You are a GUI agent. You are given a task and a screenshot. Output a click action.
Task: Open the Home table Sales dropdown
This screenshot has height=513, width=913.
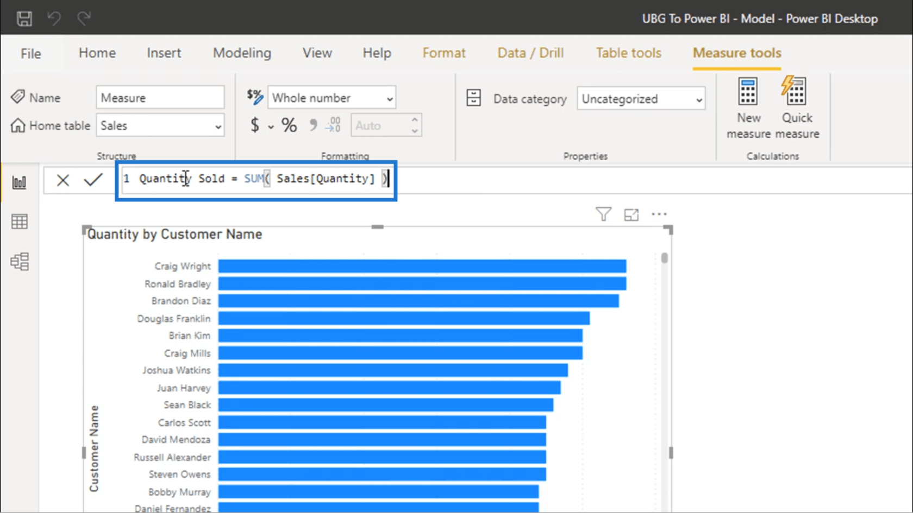[x=160, y=125]
